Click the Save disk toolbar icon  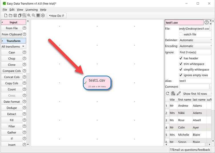tap(15, 15)
